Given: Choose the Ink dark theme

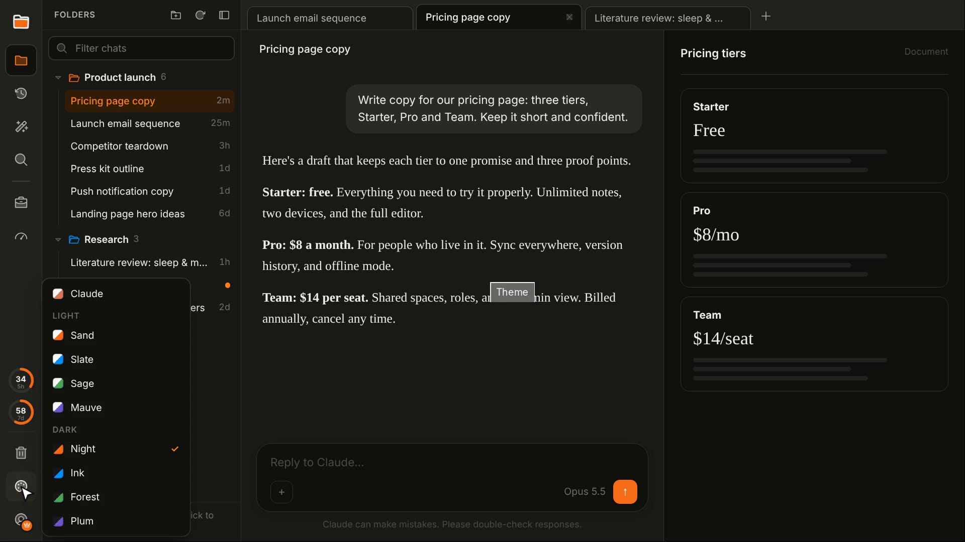Looking at the screenshot, I should click(116, 473).
